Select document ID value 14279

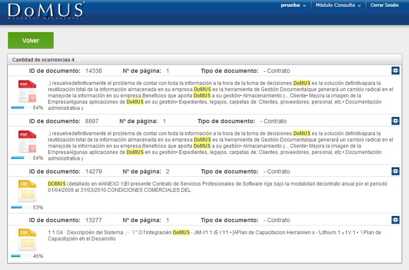pyautogui.click(x=94, y=171)
